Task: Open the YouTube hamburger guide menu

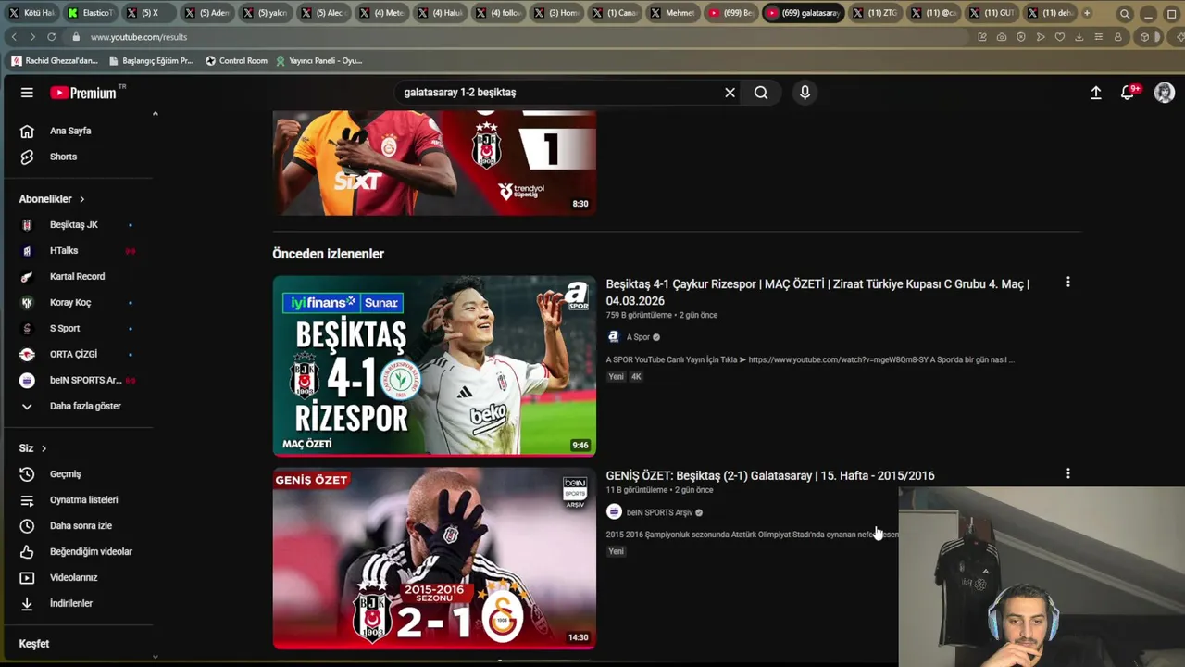Action: pyautogui.click(x=27, y=93)
